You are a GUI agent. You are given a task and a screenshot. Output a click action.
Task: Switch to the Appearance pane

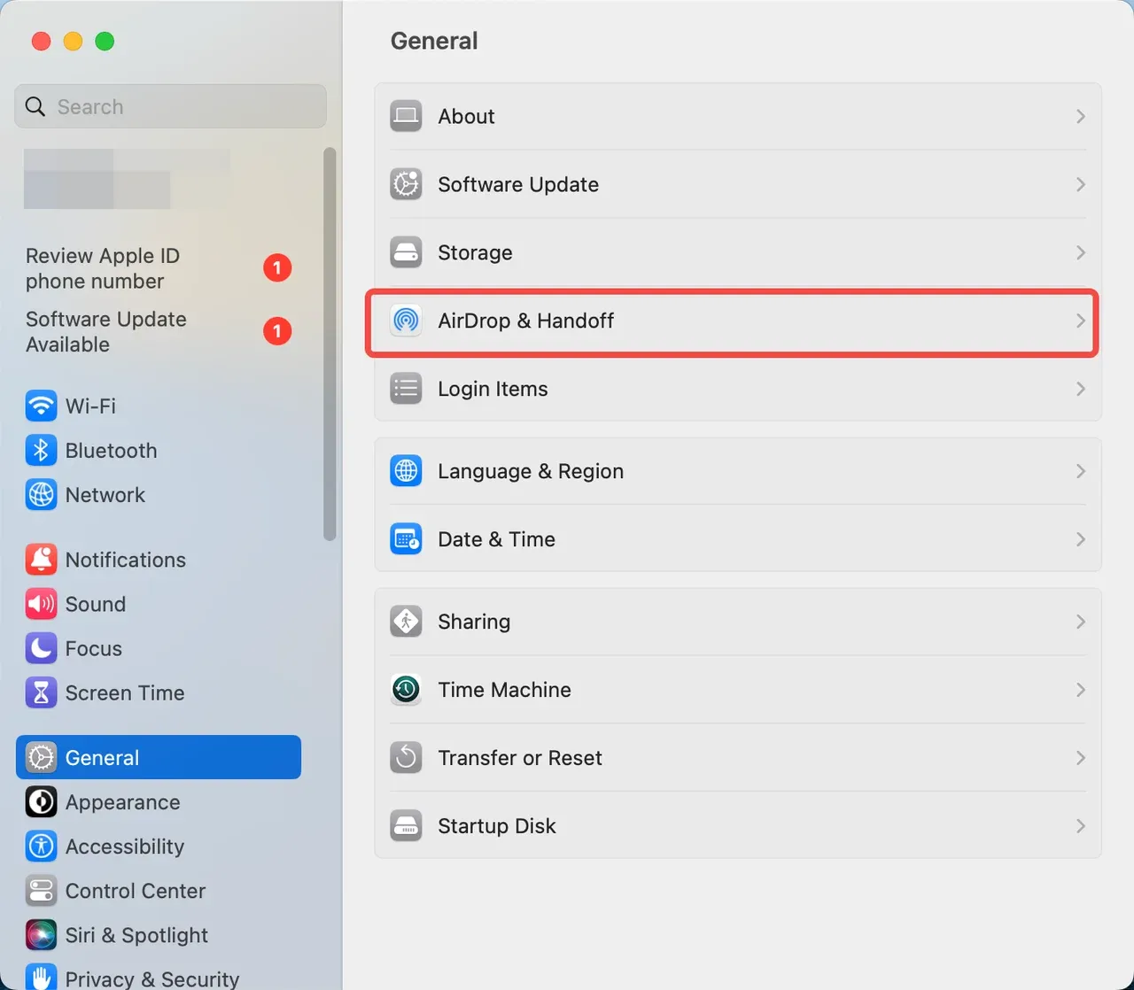pyautogui.click(x=159, y=802)
